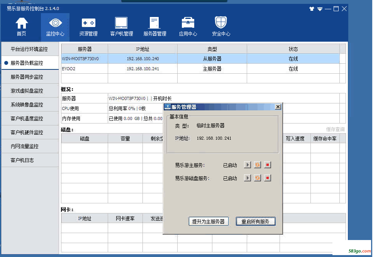This screenshot has width=373, height=257.
Task: Open 资源管理 resource management
Action: pos(88,27)
